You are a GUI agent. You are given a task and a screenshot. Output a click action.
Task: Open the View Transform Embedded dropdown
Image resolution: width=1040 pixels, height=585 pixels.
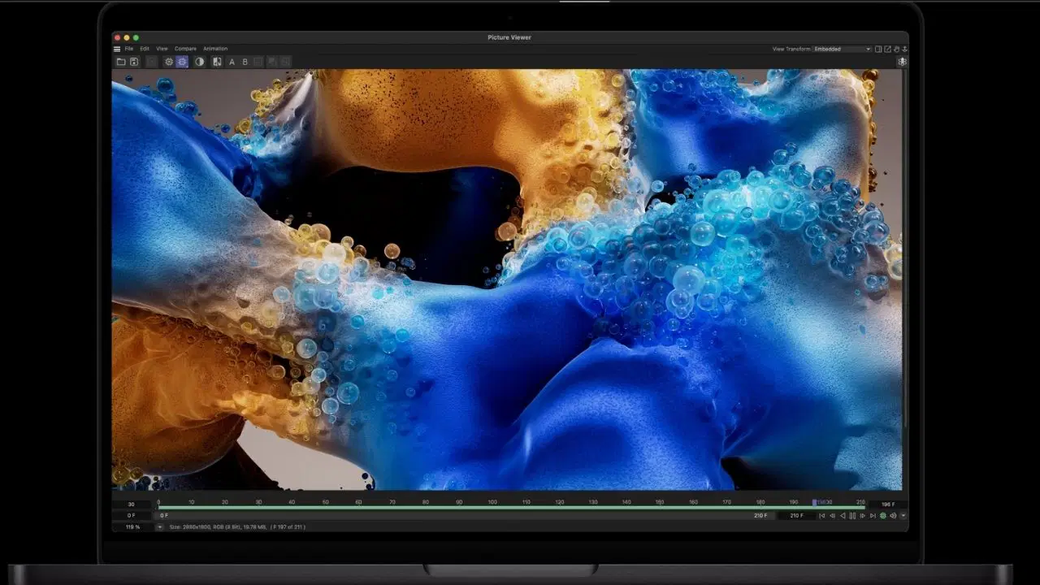(x=842, y=49)
